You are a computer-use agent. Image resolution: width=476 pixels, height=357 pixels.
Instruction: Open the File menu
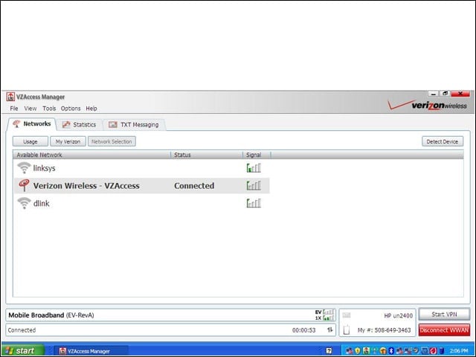pos(14,109)
